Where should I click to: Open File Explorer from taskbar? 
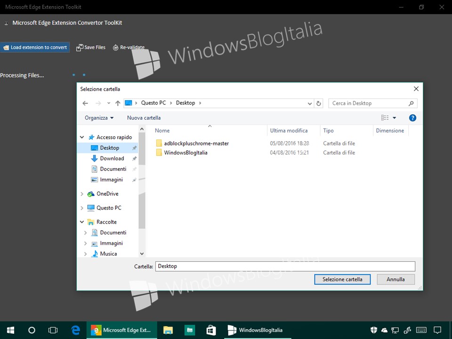(x=168, y=331)
